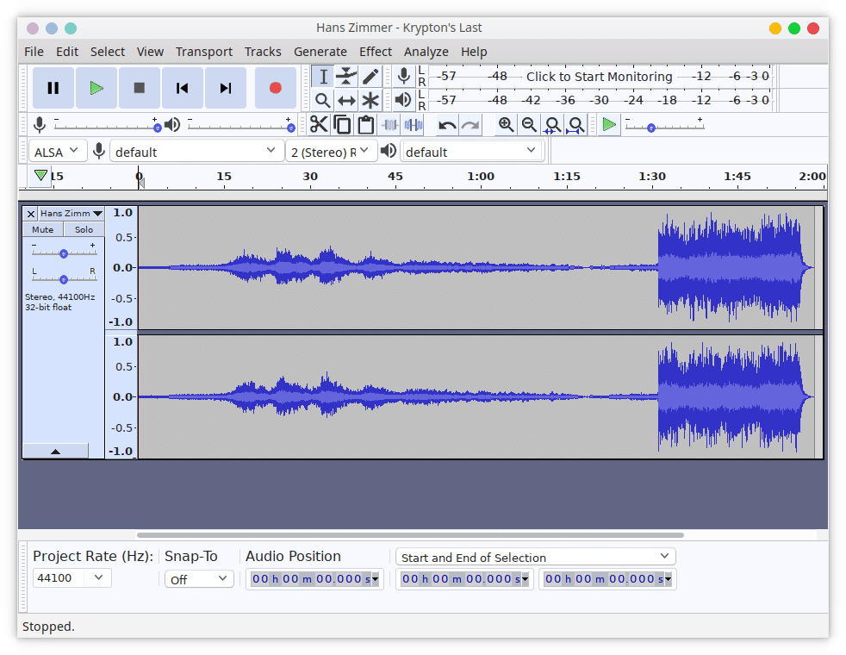Cut selection with the scissors icon
The width and height of the screenshot is (846, 655).
(x=319, y=125)
